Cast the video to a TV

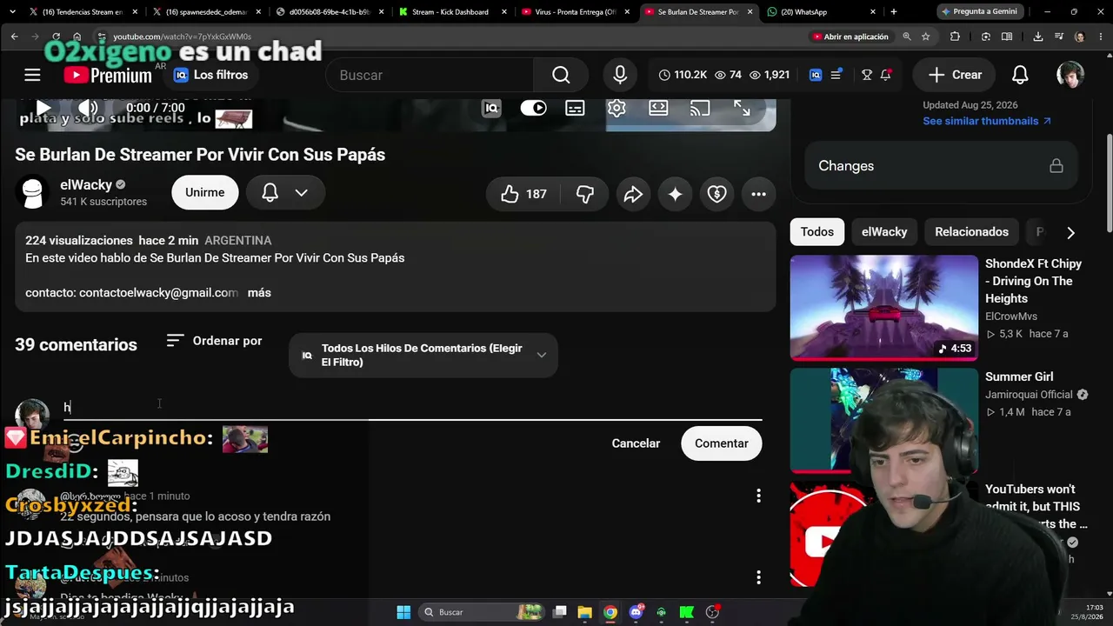point(699,108)
